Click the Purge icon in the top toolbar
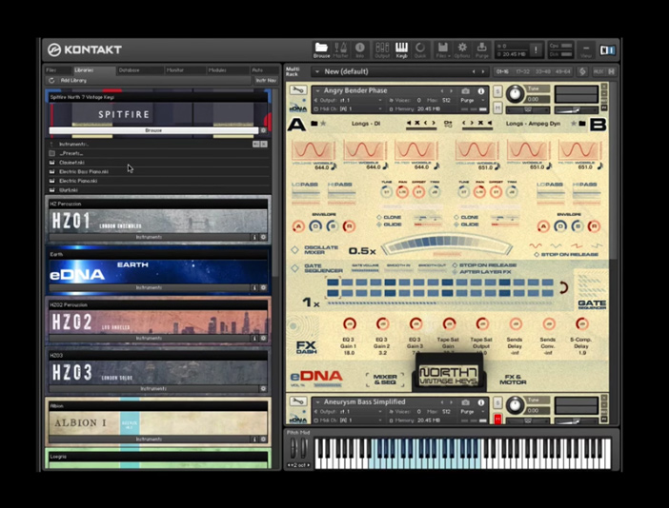Image resolution: width=669 pixels, height=508 pixels. click(481, 49)
